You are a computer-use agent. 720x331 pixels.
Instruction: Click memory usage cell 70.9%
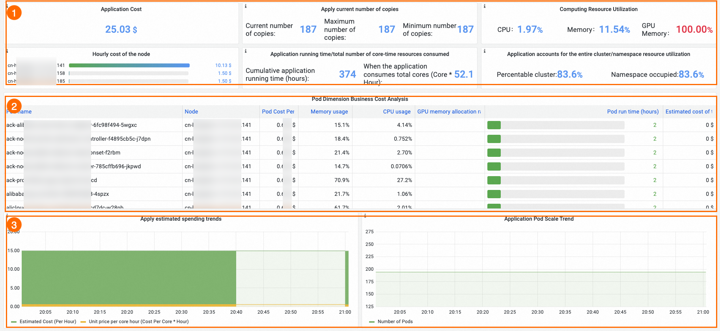[342, 180]
